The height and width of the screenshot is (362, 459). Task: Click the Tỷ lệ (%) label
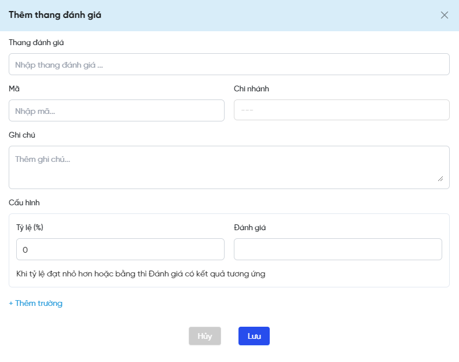(30, 227)
